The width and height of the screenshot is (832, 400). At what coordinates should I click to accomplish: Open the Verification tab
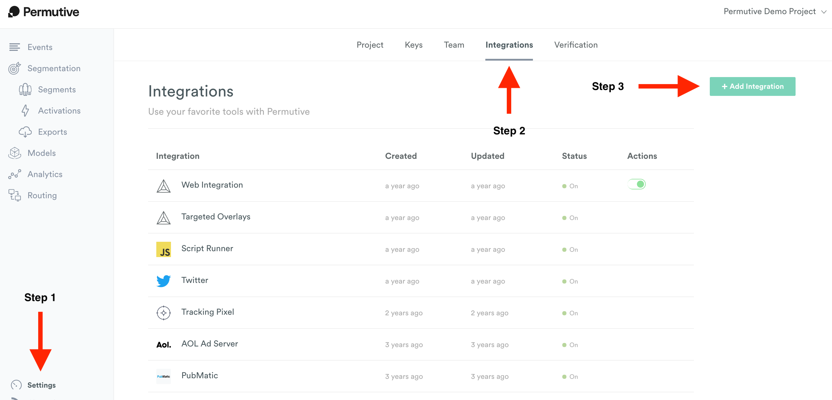click(576, 45)
